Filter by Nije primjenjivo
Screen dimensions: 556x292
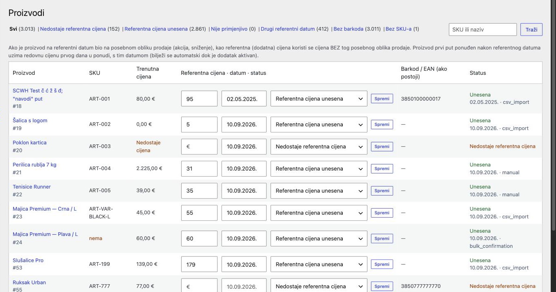pyautogui.click(x=229, y=29)
